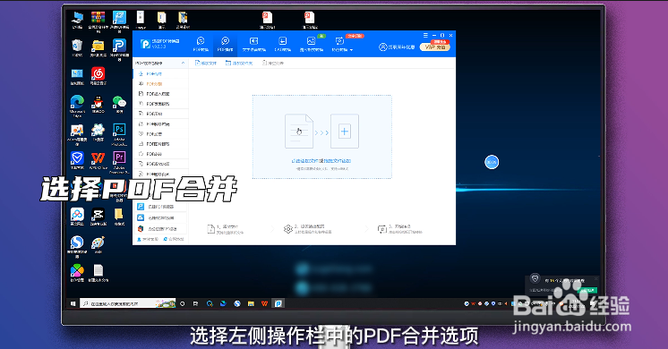668x349 pixels.
Task: Open the Windows Start menu
Action: coord(73,303)
